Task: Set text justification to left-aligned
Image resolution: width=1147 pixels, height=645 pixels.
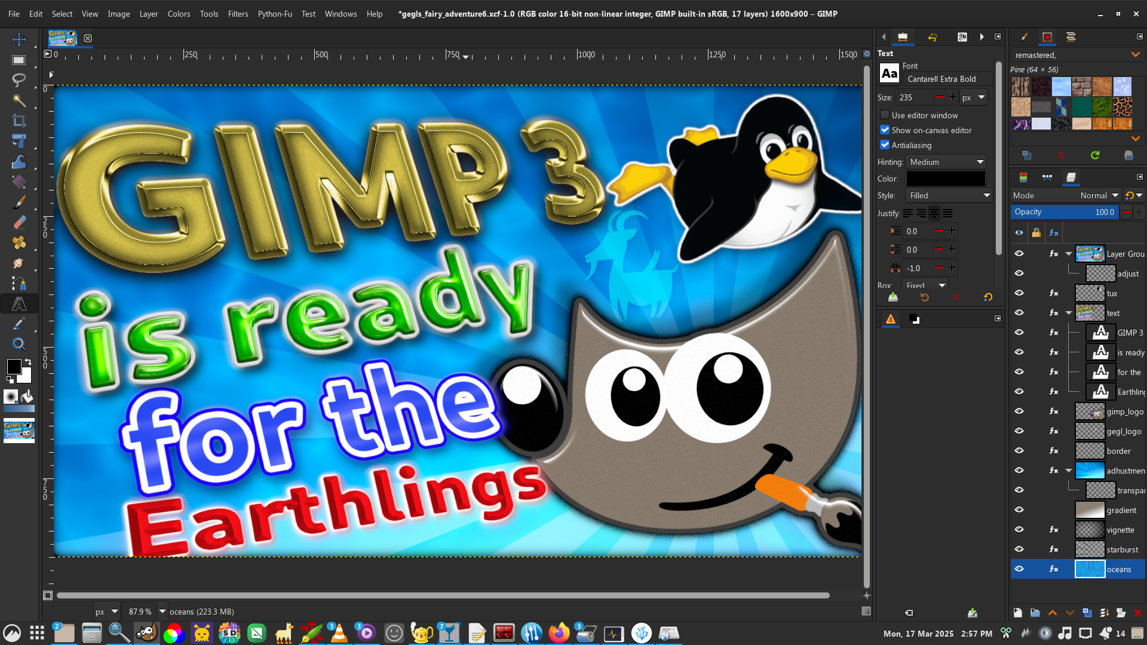Action: pyautogui.click(x=908, y=213)
